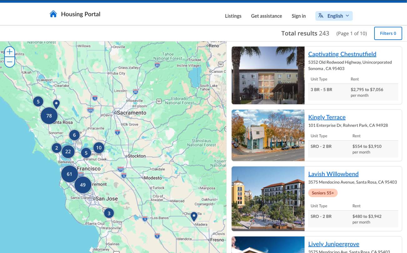This screenshot has width=407, height=253.
Task: Click the Modesto label on the map
Action: click(x=153, y=178)
